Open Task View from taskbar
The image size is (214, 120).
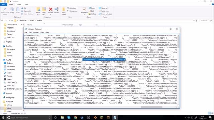pyautogui.click(x=56, y=118)
